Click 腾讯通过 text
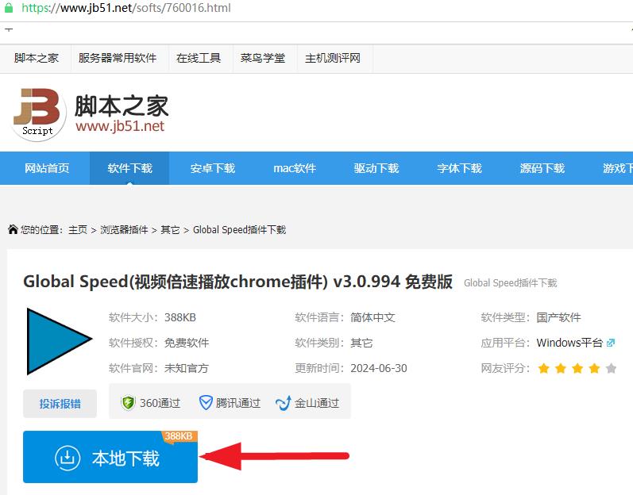Viewport: 633px width, 495px height. click(x=238, y=403)
